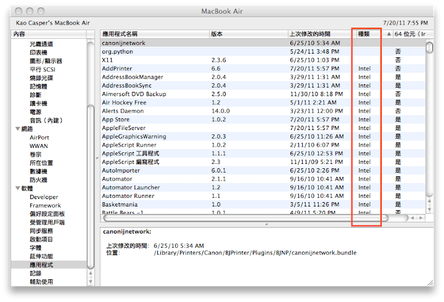Click the pane splitter handle above details

pyautogui.click(x=266, y=224)
